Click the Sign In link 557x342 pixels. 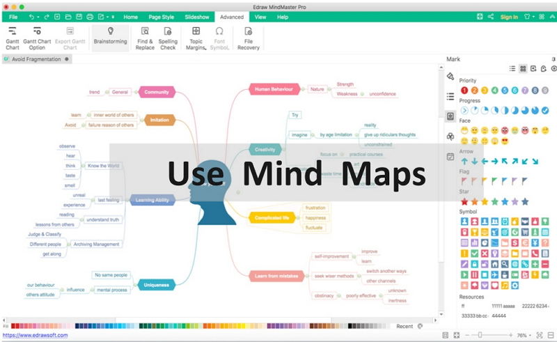[x=509, y=17]
